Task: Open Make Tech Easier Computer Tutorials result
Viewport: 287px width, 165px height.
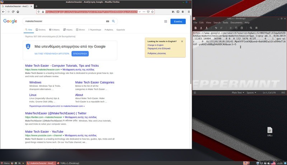Action: [x=62, y=66]
